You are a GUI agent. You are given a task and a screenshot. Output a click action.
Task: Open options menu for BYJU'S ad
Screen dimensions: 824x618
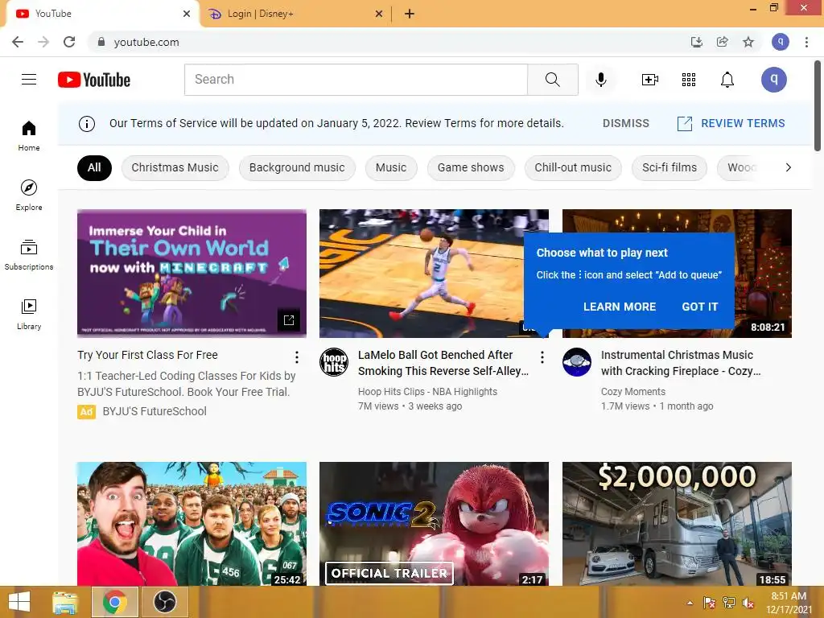[297, 357]
